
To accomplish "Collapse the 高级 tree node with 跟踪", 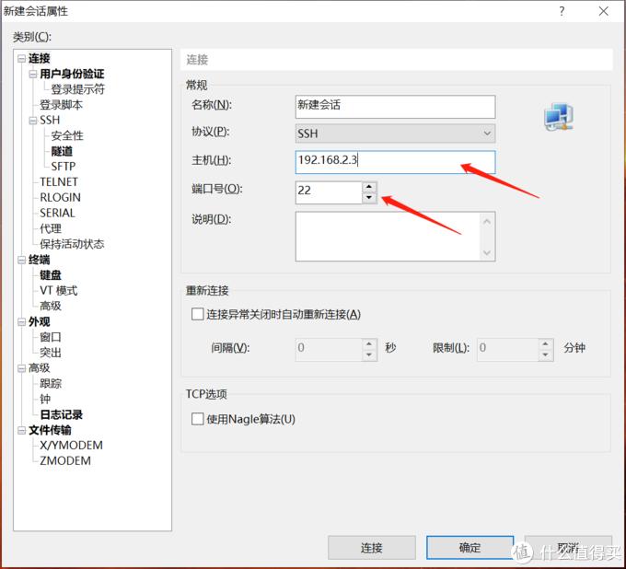I will pyautogui.click(x=21, y=368).
